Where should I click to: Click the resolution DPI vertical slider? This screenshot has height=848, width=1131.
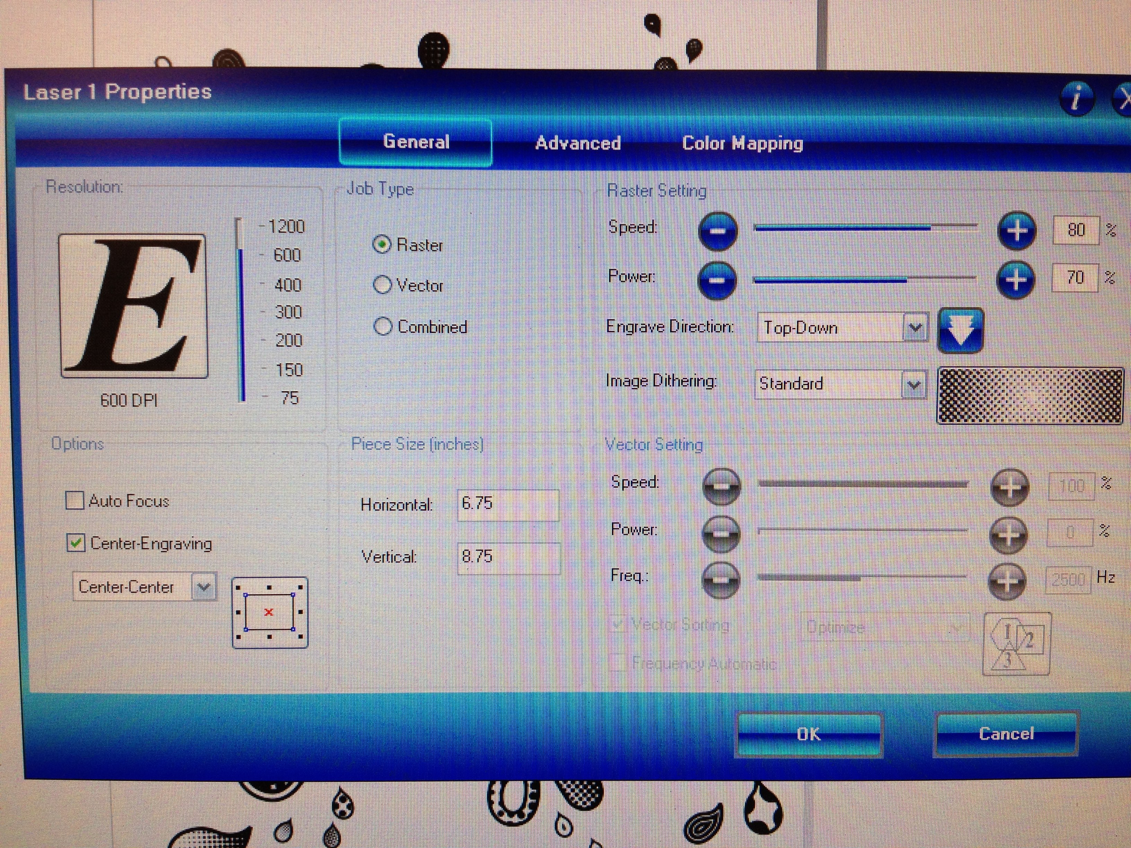coord(241,310)
